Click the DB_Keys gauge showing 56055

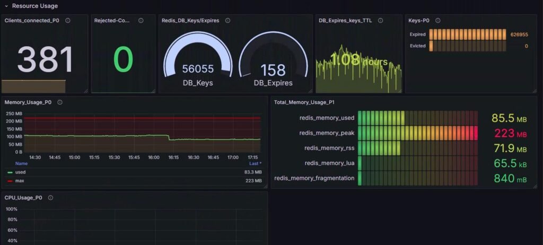[x=197, y=64]
